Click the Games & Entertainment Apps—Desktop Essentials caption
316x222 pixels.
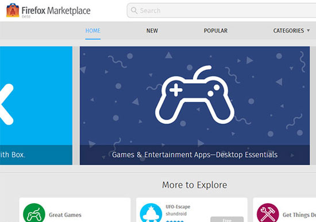point(195,154)
